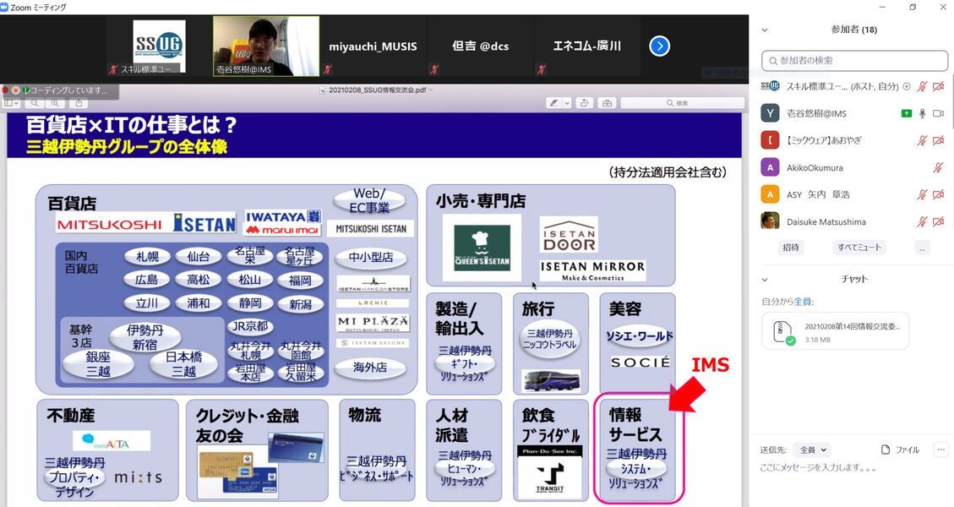Click the red close dot of PDF window
Image resolution: width=954 pixels, height=507 pixels.
(5, 90)
